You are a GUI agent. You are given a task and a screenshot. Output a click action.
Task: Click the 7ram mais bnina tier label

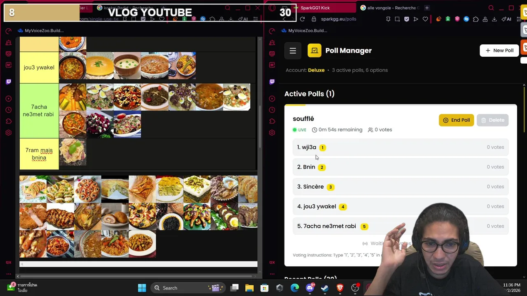[x=39, y=154]
